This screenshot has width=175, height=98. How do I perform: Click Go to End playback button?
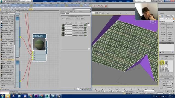pyautogui.click(x=165, y=91)
